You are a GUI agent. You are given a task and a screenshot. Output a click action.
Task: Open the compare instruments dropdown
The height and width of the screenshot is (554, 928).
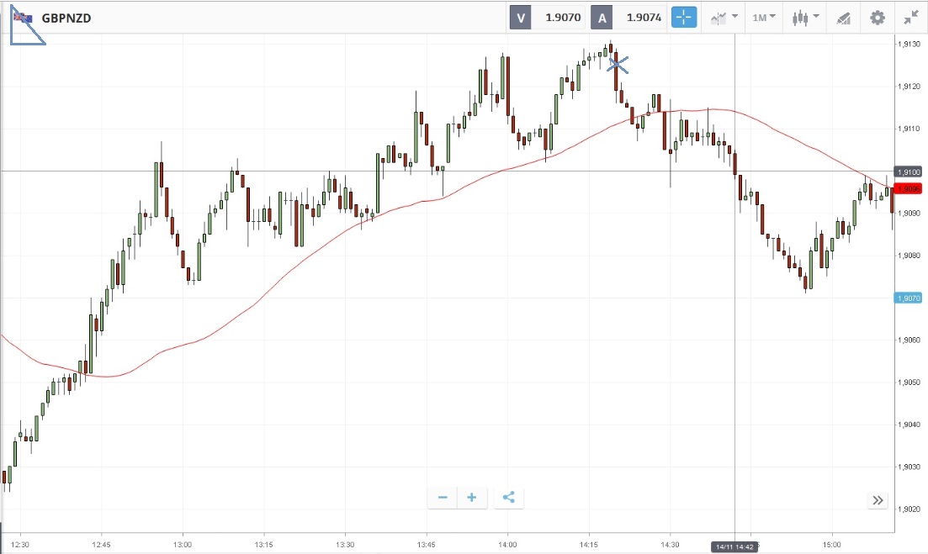click(x=724, y=17)
